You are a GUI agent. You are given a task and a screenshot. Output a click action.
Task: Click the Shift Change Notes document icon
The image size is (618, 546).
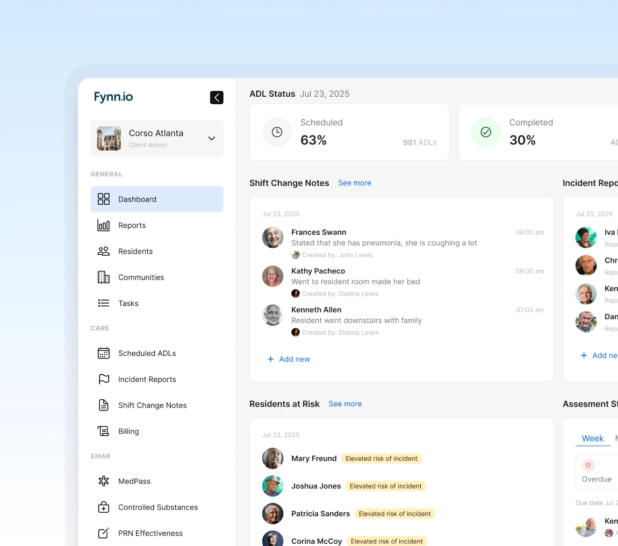click(x=104, y=405)
